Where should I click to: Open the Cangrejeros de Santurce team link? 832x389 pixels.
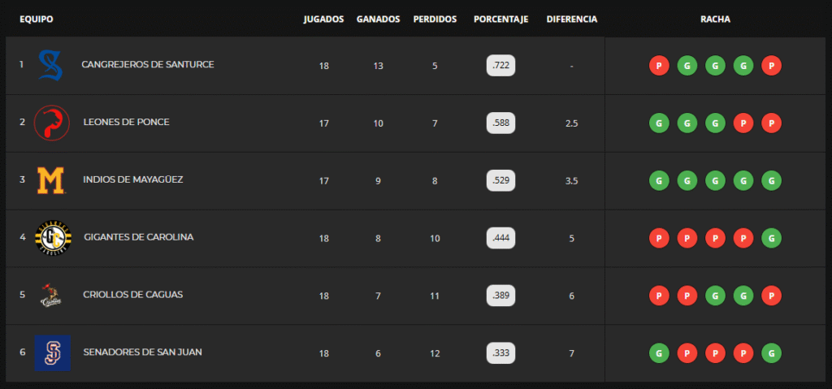(x=147, y=64)
